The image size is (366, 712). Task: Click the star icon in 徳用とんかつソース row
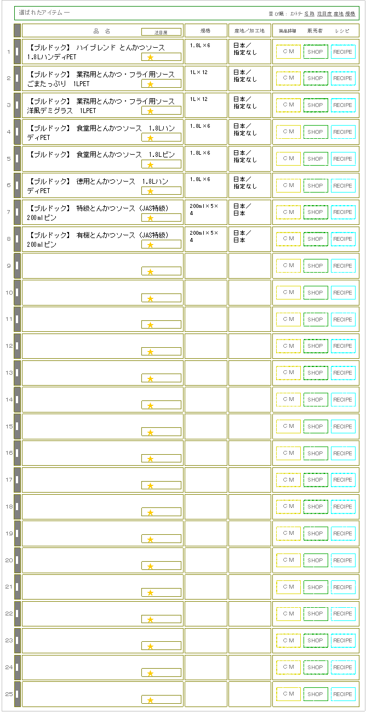150,191
